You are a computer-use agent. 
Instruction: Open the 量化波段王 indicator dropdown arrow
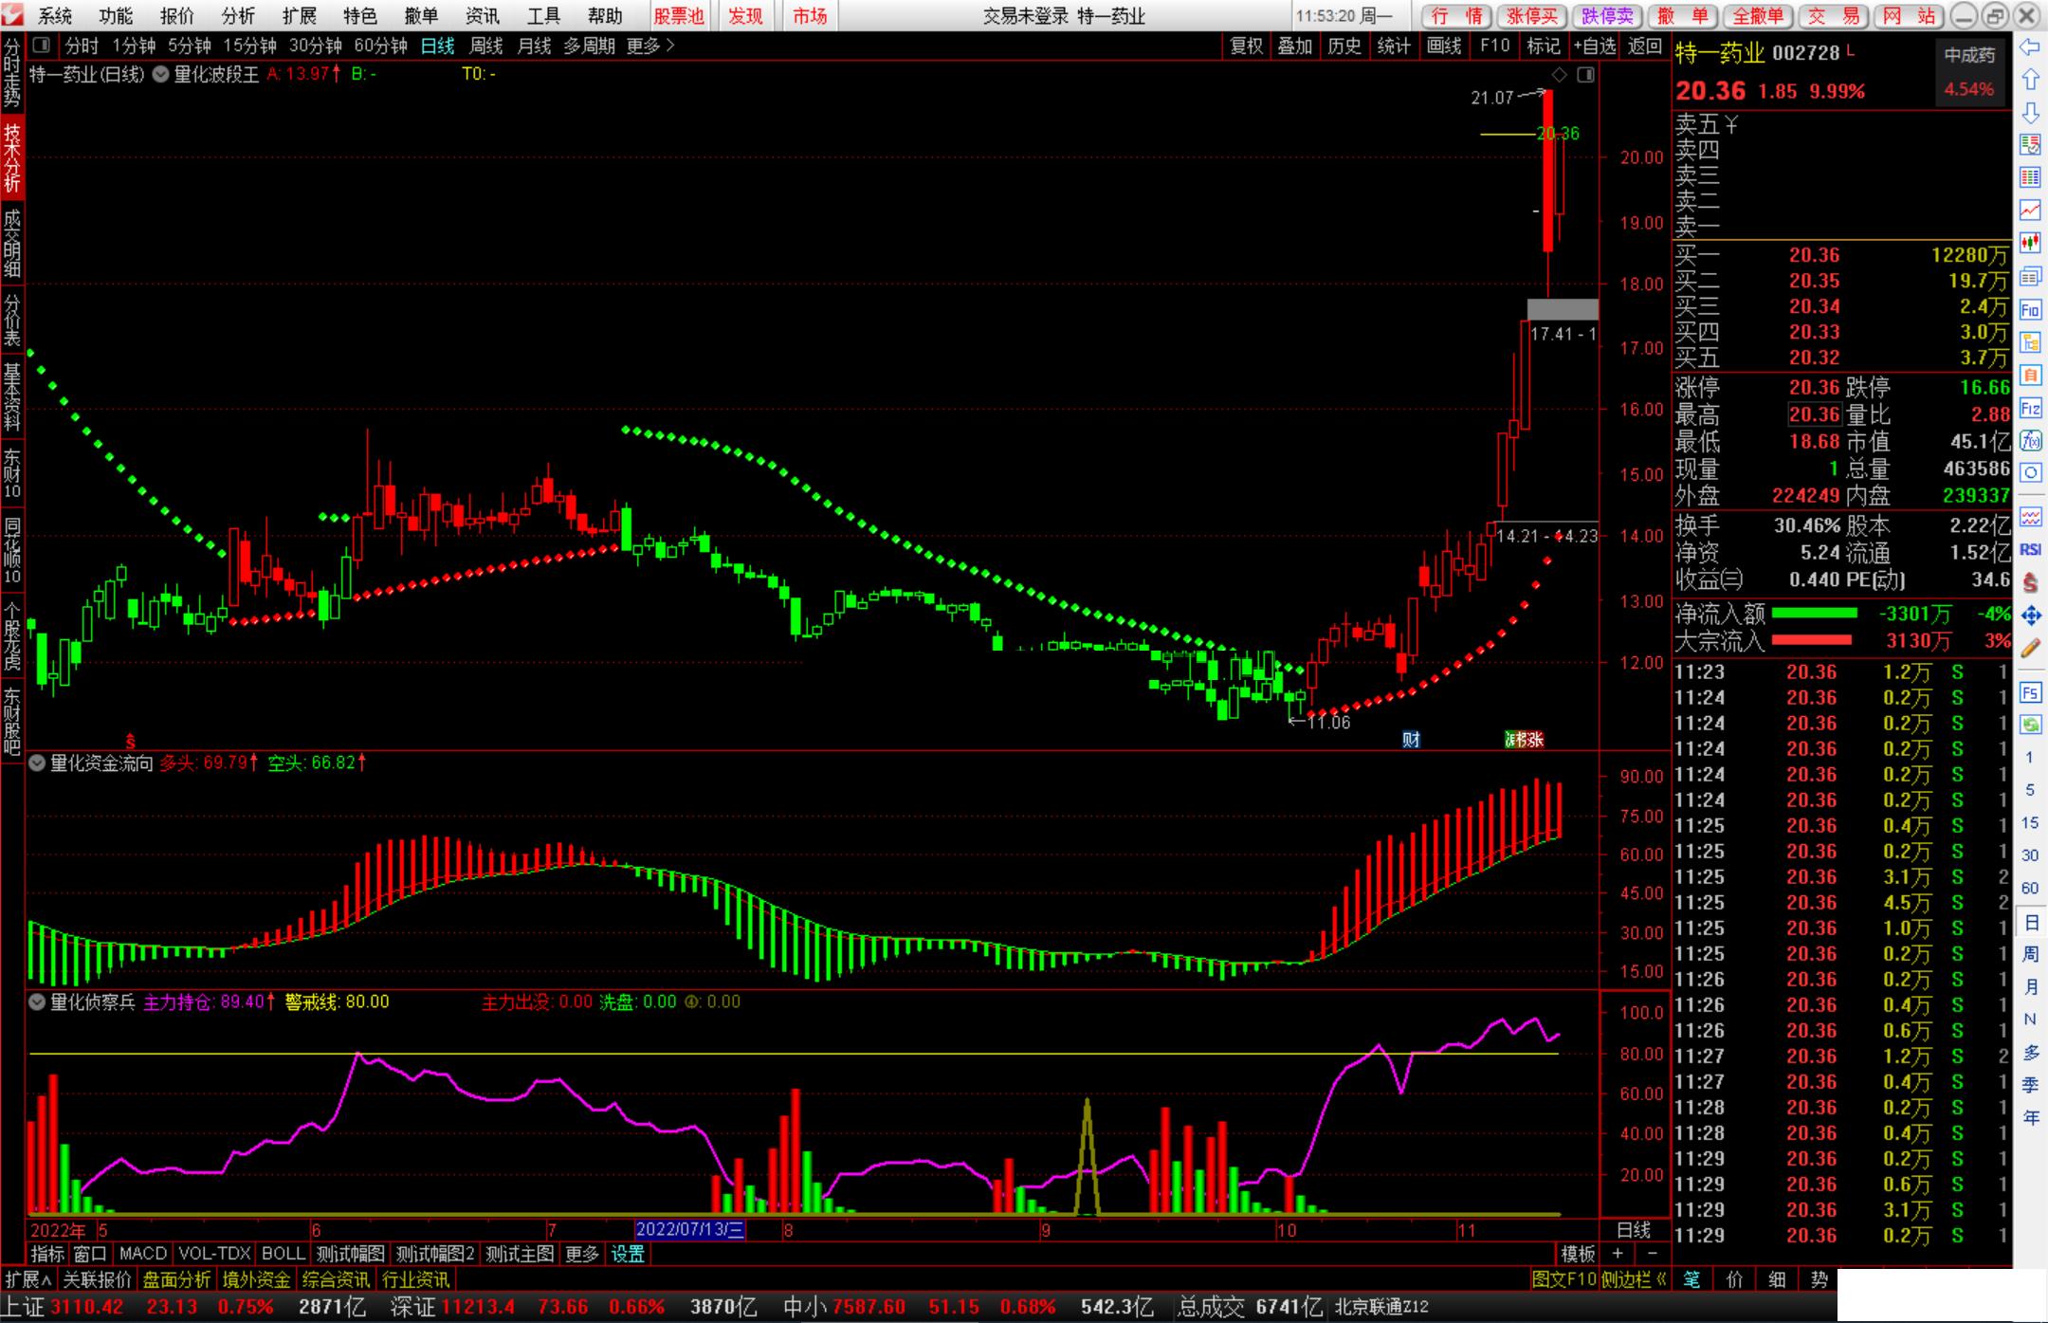160,74
